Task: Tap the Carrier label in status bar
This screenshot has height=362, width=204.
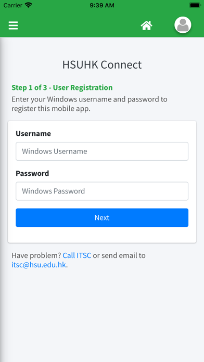Action: pyautogui.click(x=13, y=5)
